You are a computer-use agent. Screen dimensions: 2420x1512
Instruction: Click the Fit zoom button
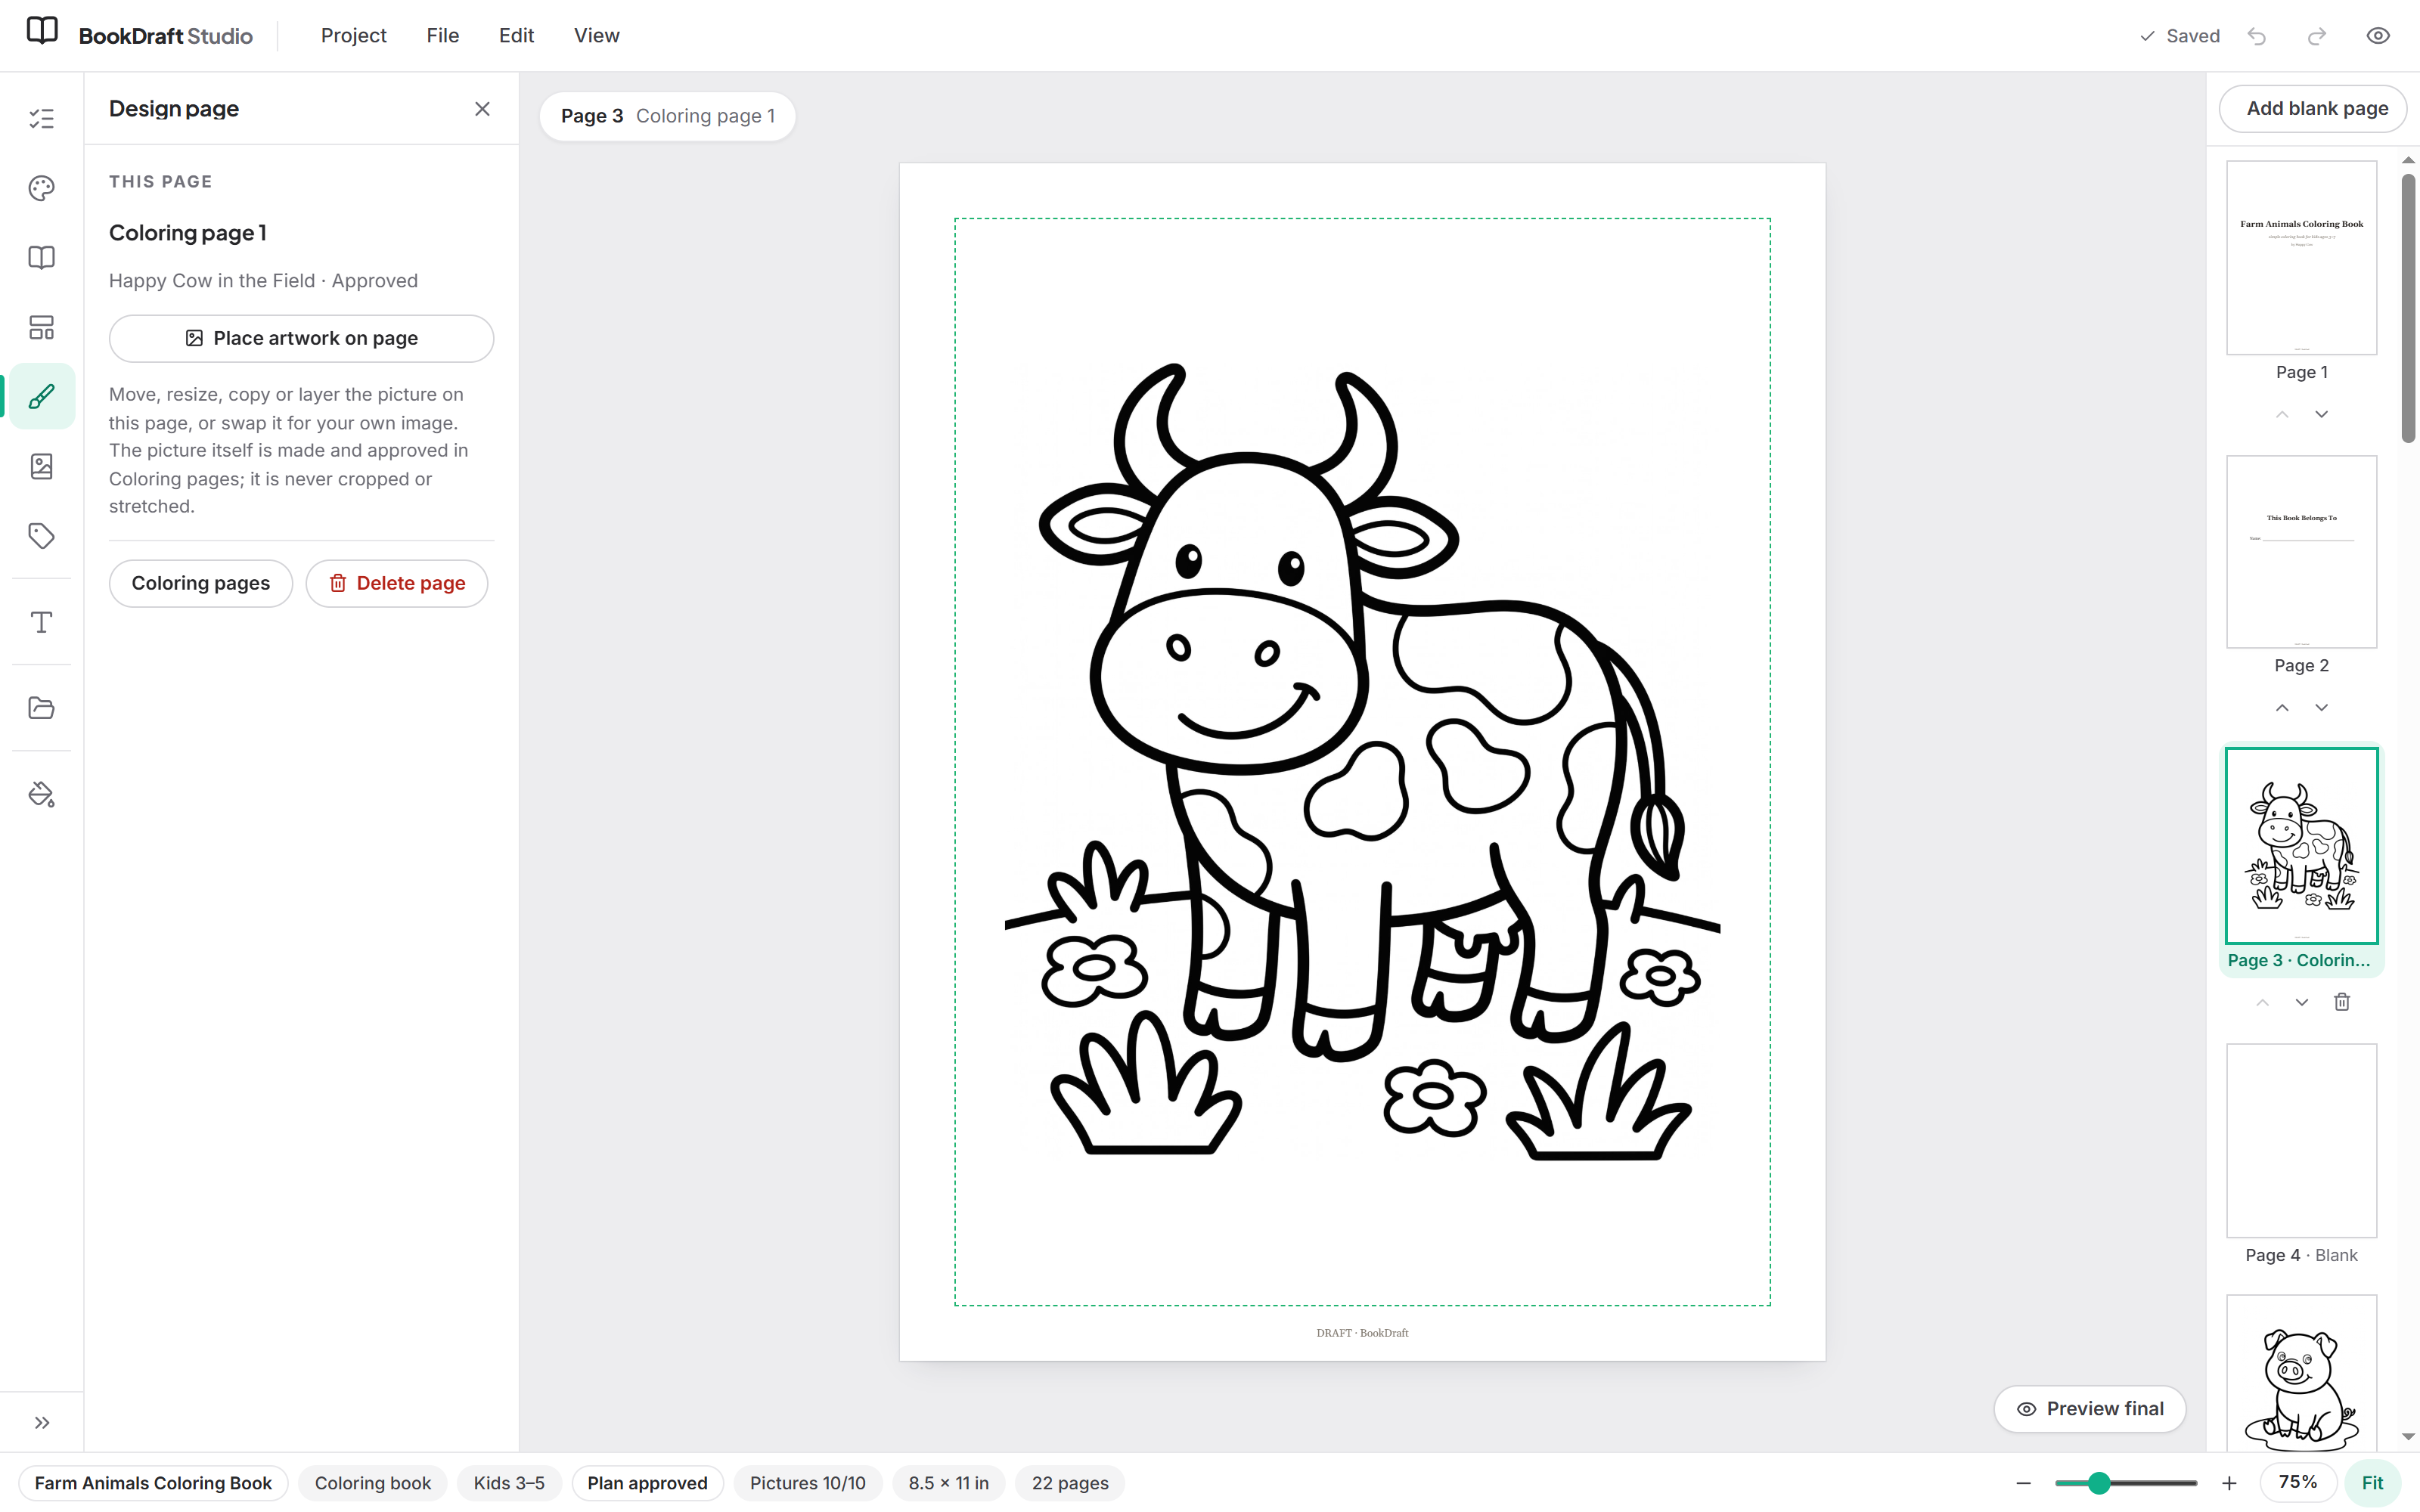tap(2372, 1482)
